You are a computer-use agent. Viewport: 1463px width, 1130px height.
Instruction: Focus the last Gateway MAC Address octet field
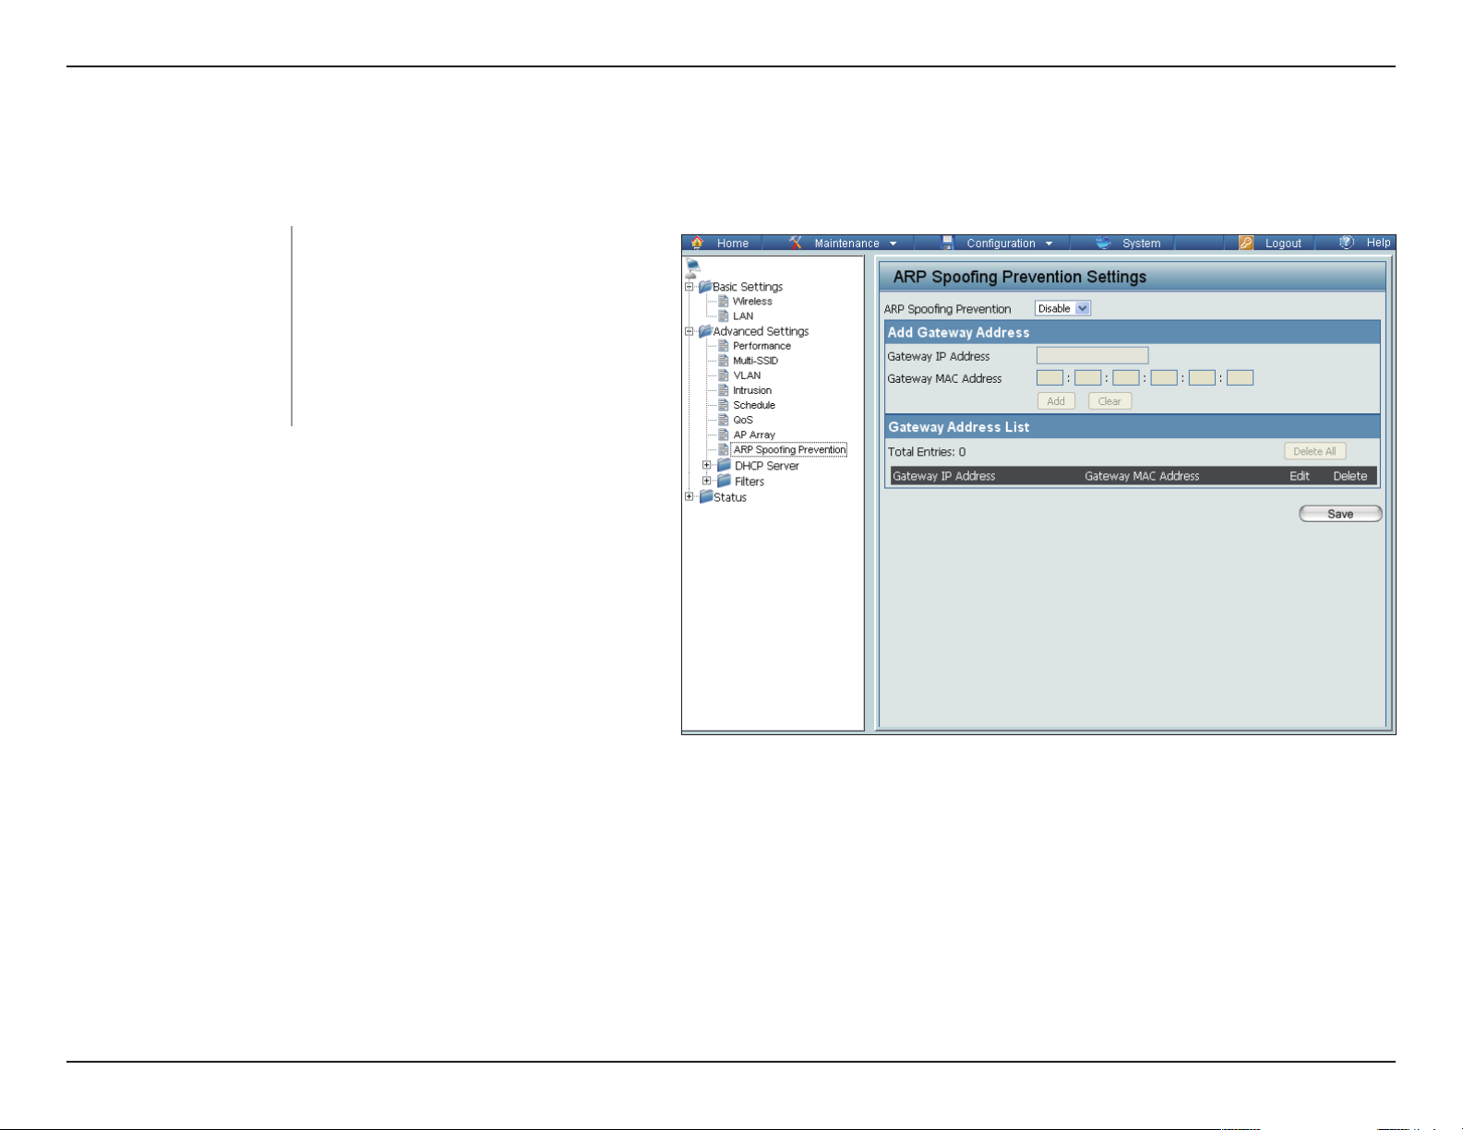coord(1240,378)
